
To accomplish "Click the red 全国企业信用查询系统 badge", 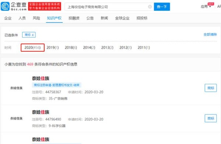I will pyautogui.click(x=45, y=6).
